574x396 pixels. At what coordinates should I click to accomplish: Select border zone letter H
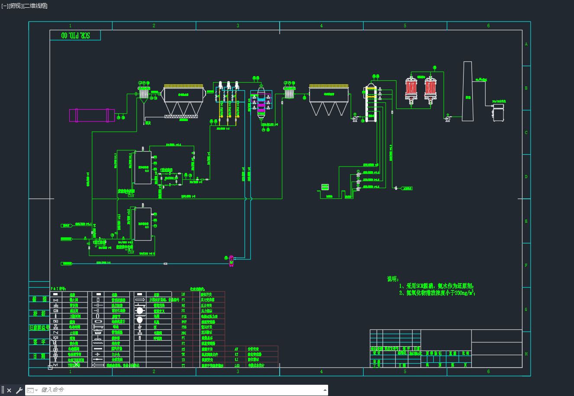coord(526,354)
